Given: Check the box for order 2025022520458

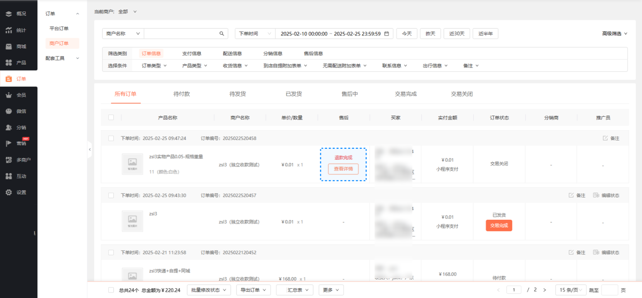Looking at the screenshot, I should [111, 138].
